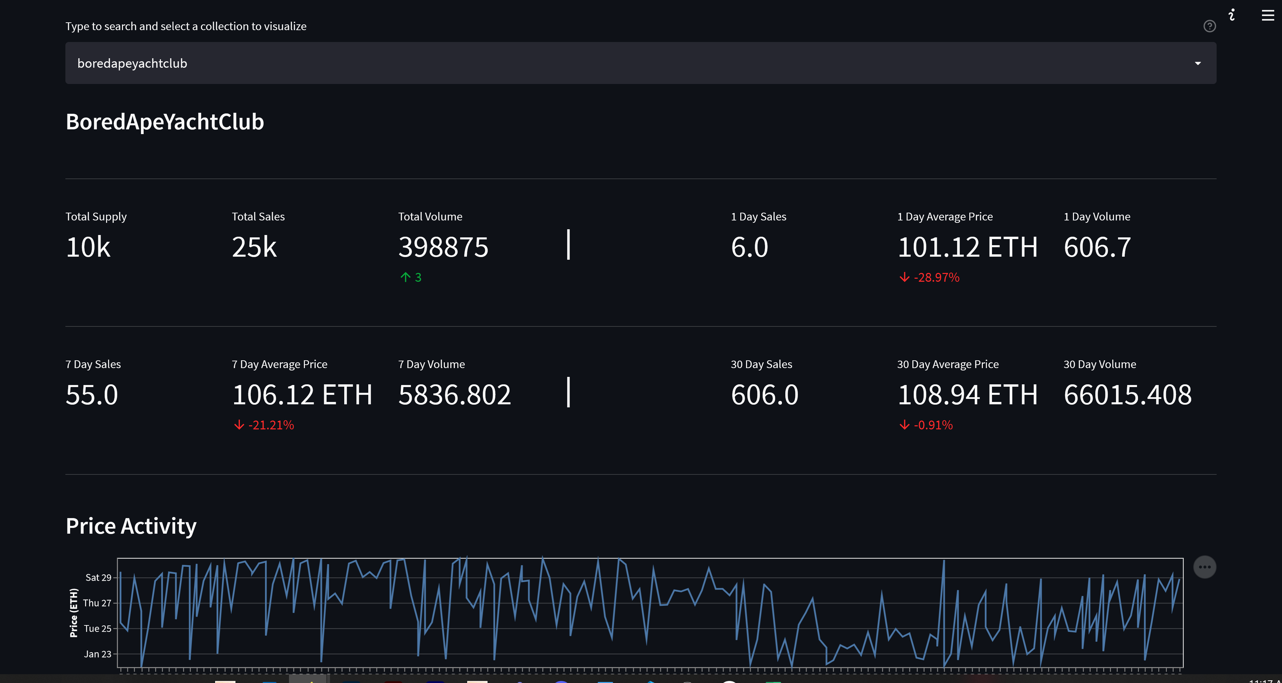Click the info icon at the top right

pos(1232,15)
